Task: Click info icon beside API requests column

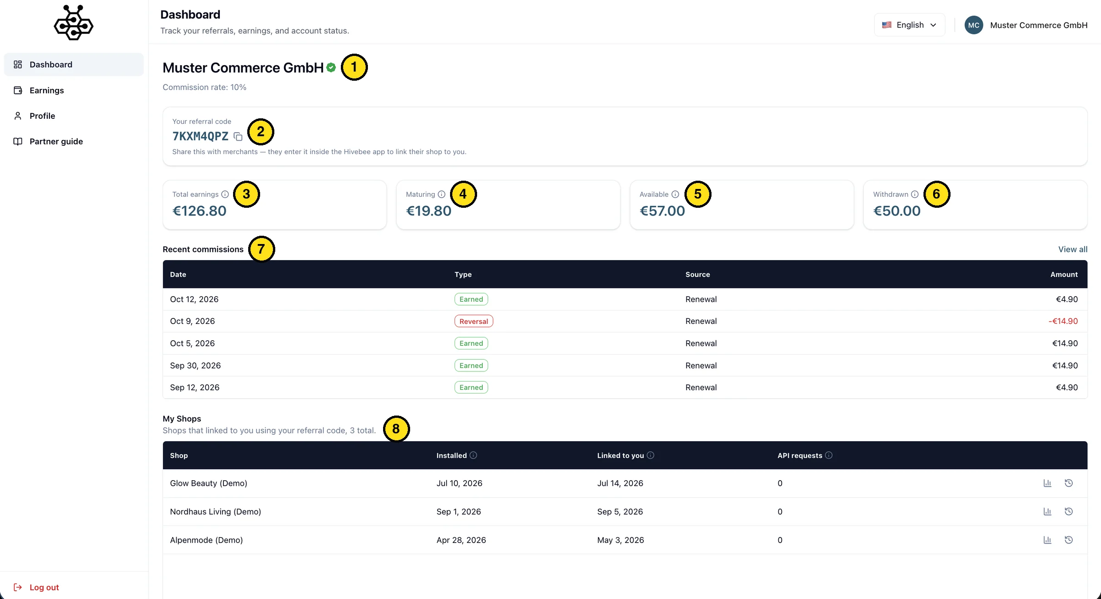Action: (x=829, y=455)
